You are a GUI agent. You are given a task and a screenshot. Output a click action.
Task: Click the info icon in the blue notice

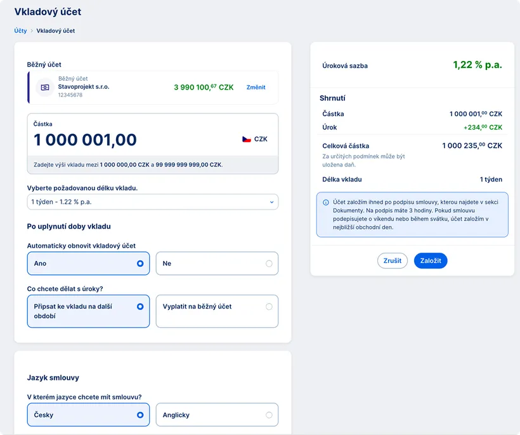point(326,203)
